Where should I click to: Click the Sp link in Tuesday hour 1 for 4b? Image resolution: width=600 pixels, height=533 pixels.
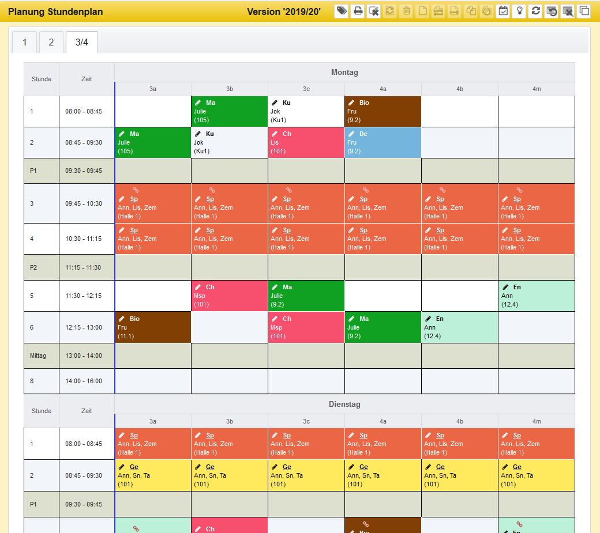[x=440, y=436]
